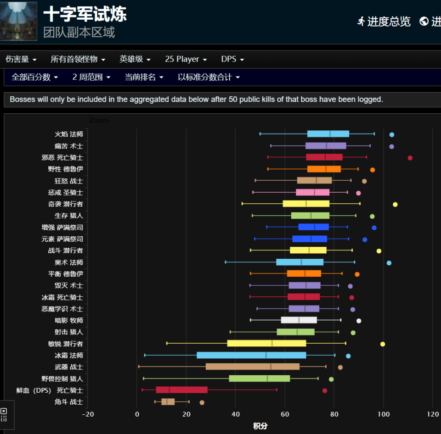Open the 2 周范围 time range dropdown

pos(91,77)
